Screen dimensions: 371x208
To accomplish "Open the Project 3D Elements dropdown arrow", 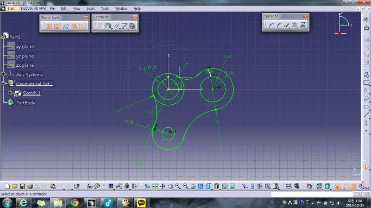I will pyautogui.click(x=306, y=28).
